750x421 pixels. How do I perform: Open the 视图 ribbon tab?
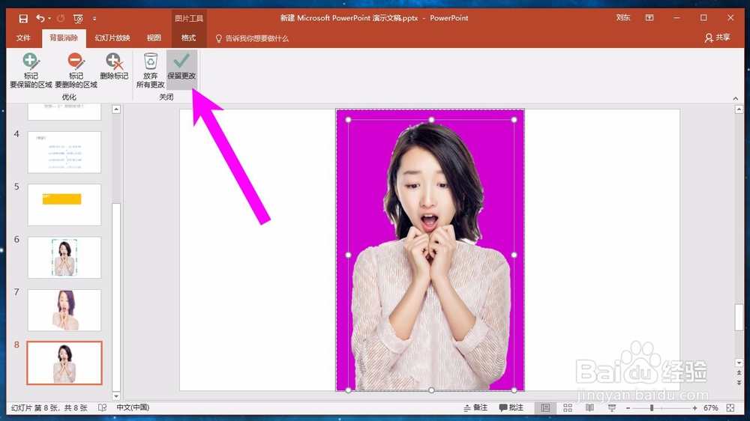pos(154,37)
